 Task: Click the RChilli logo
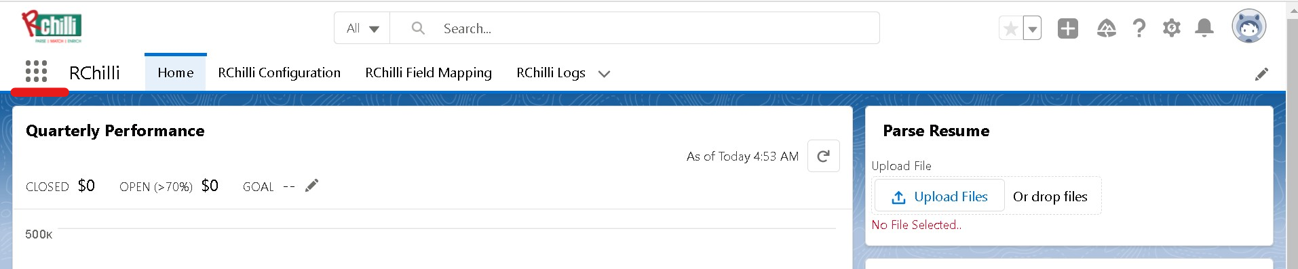click(52, 27)
